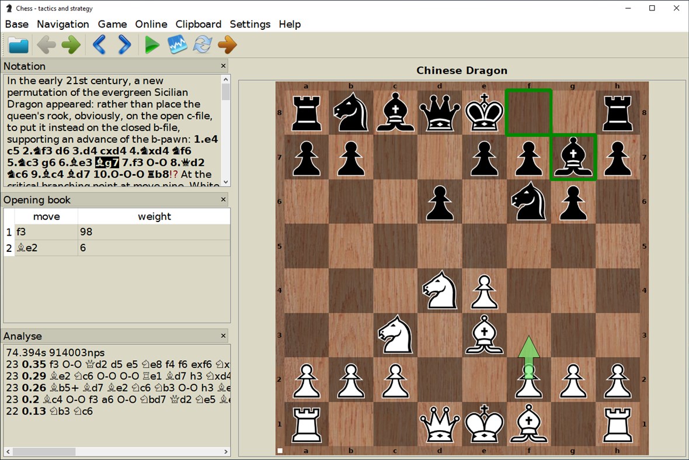Open a chess database with the folder icon
Image resolution: width=689 pixels, height=460 pixels.
tap(18, 44)
